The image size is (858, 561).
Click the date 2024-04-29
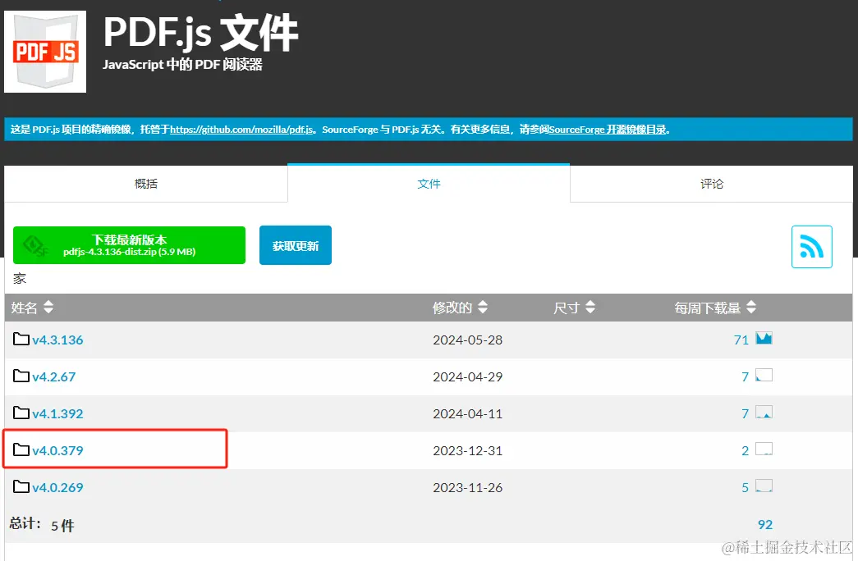(467, 376)
